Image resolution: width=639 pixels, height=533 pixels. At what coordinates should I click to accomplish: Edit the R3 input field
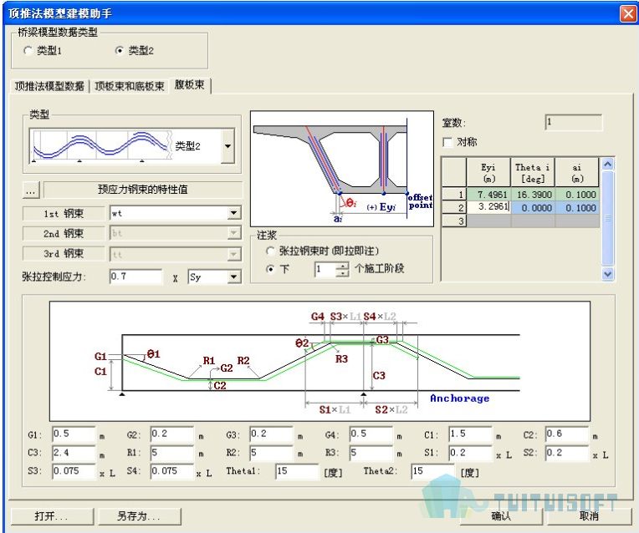pyautogui.click(x=371, y=453)
